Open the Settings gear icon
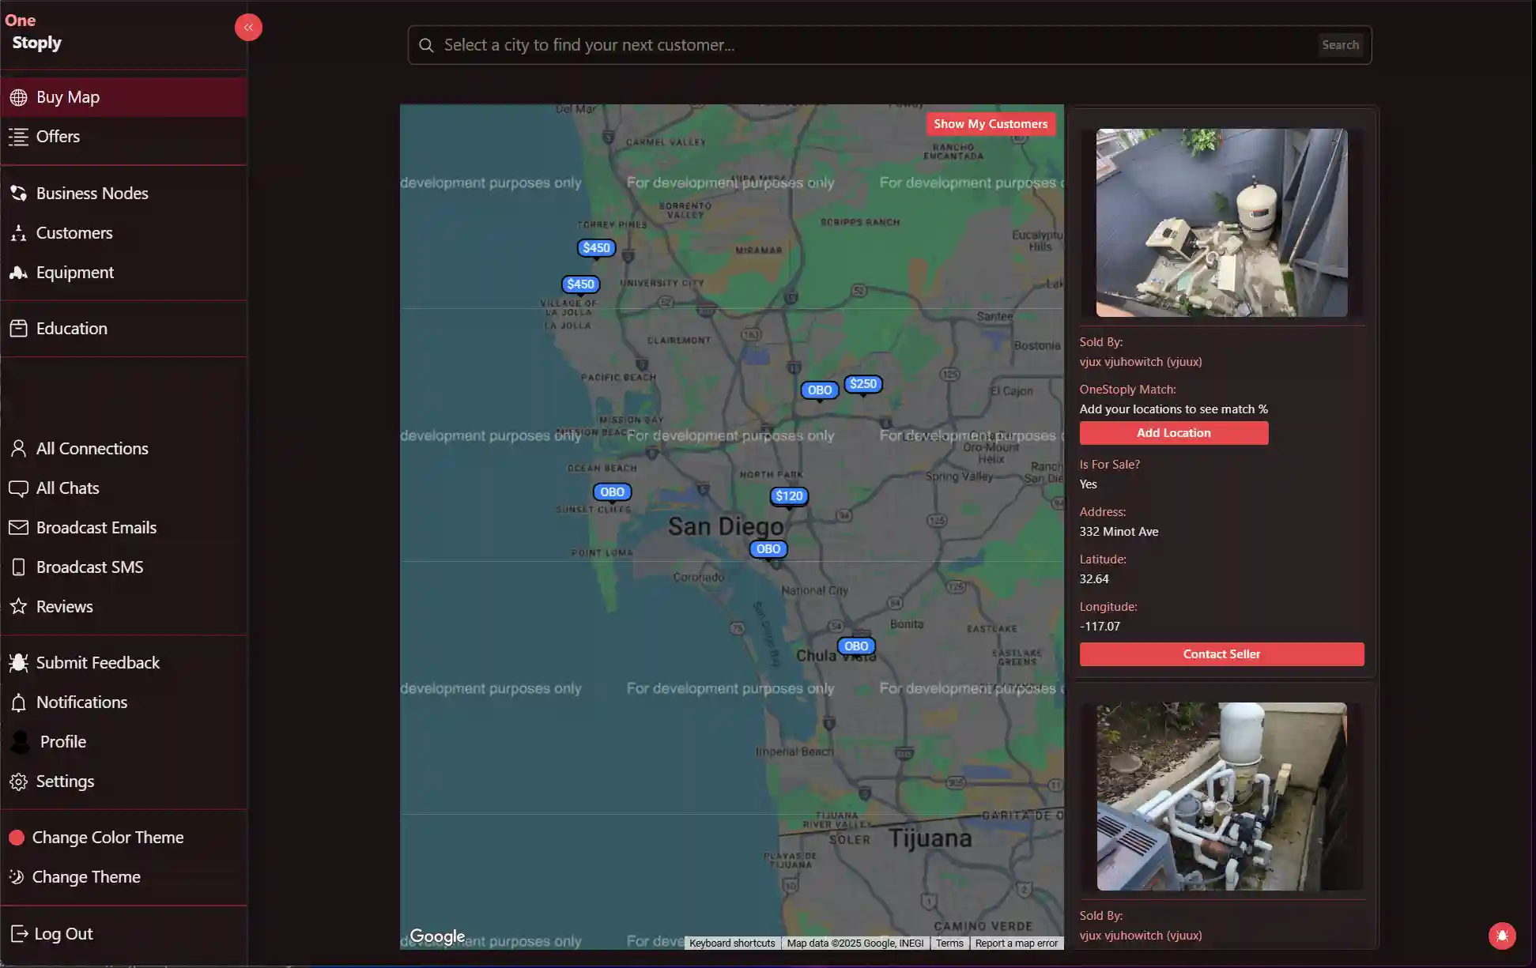The image size is (1536, 968). tap(18, 781)
